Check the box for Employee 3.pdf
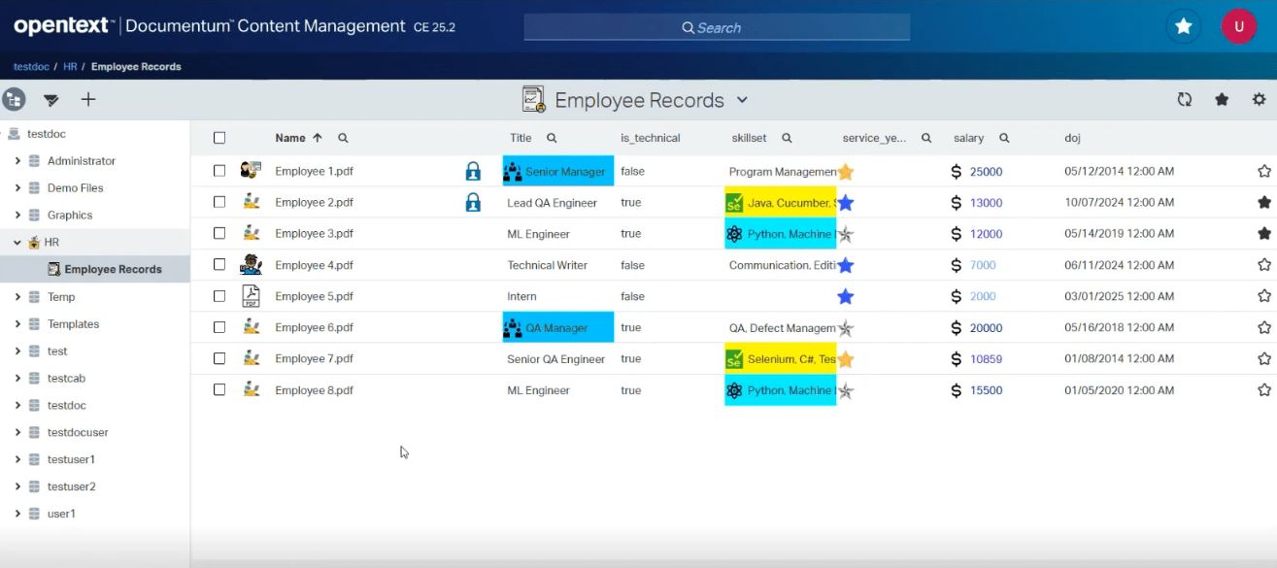1277x568 pixels. point(219,233)
